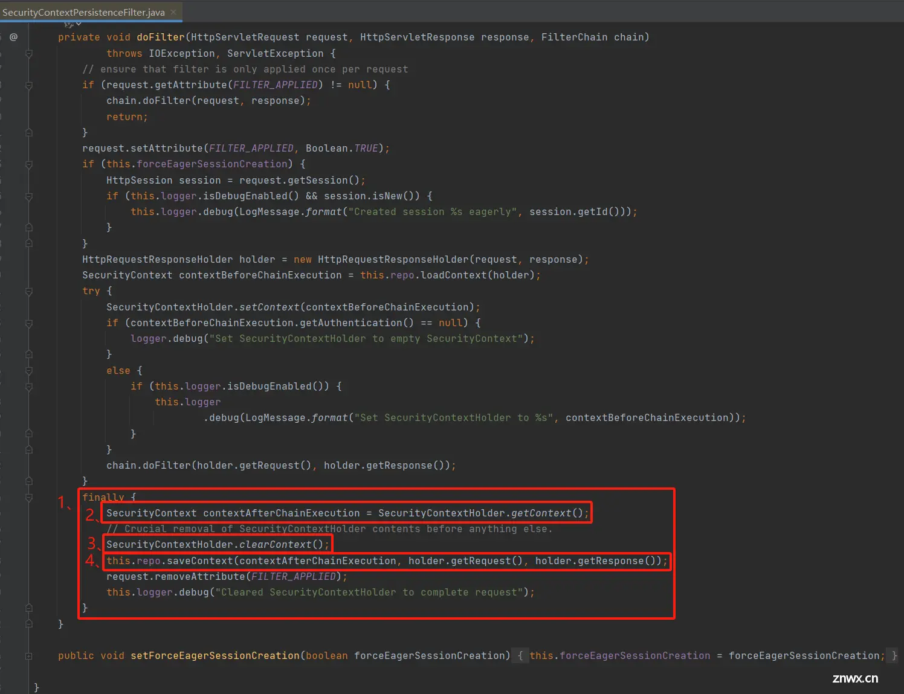Click 'HttpServletResponse' parameter type in signature
This screenshot has height=694, width=904.
click(417, 37)
